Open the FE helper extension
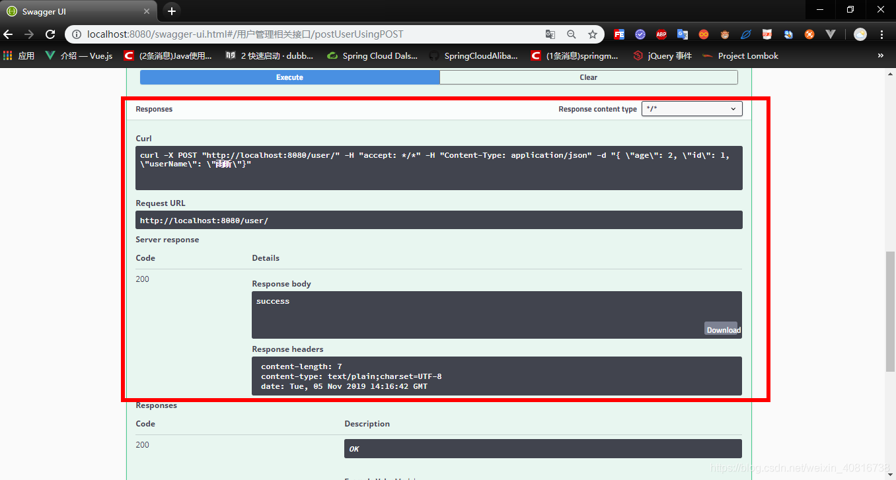 pyautogui.click(x=619, y=34)
